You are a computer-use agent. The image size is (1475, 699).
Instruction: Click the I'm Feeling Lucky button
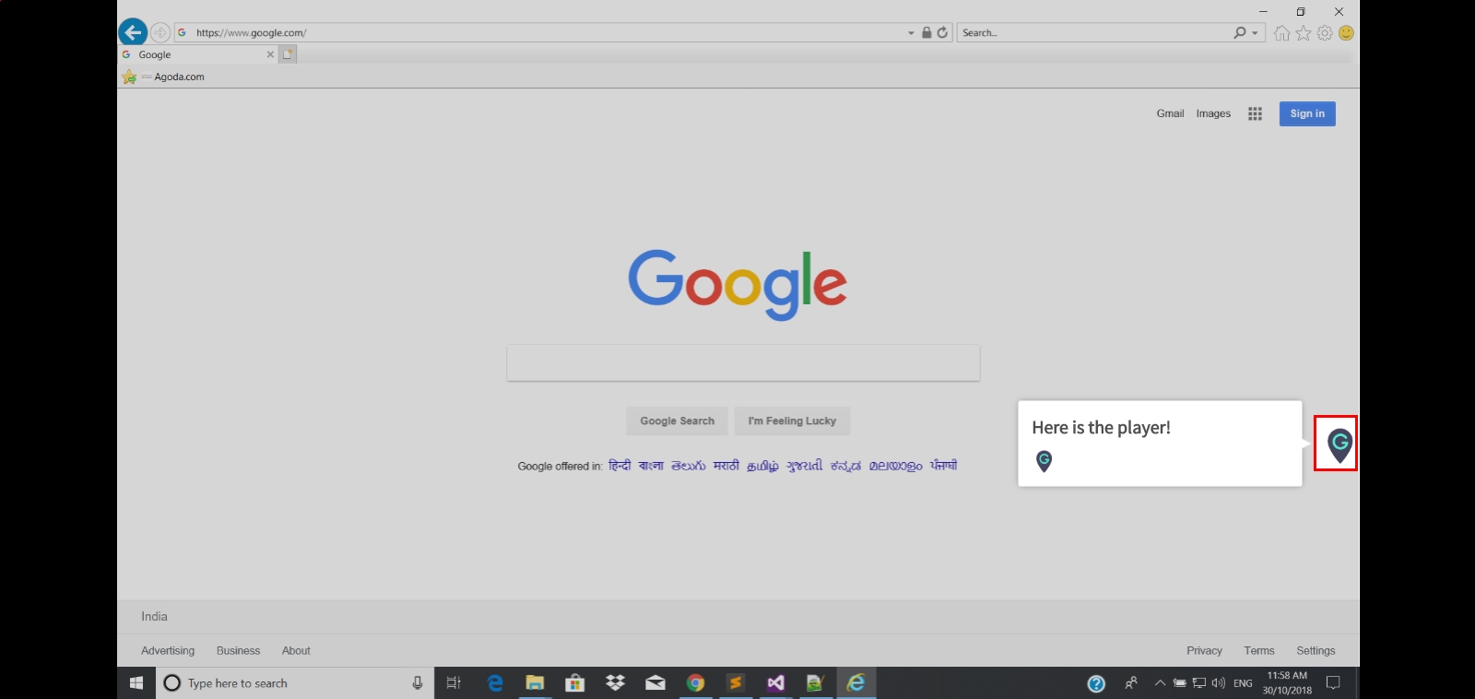click(x=792, y=421)
